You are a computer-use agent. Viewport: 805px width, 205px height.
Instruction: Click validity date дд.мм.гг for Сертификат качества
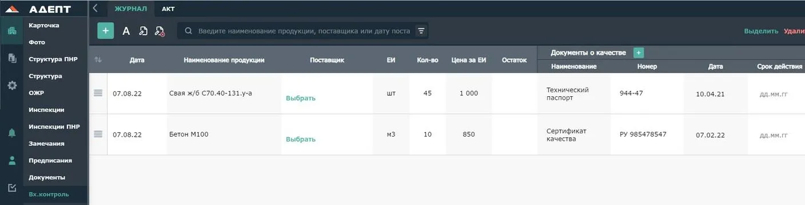pyautogui.click(x=774, y=135)
